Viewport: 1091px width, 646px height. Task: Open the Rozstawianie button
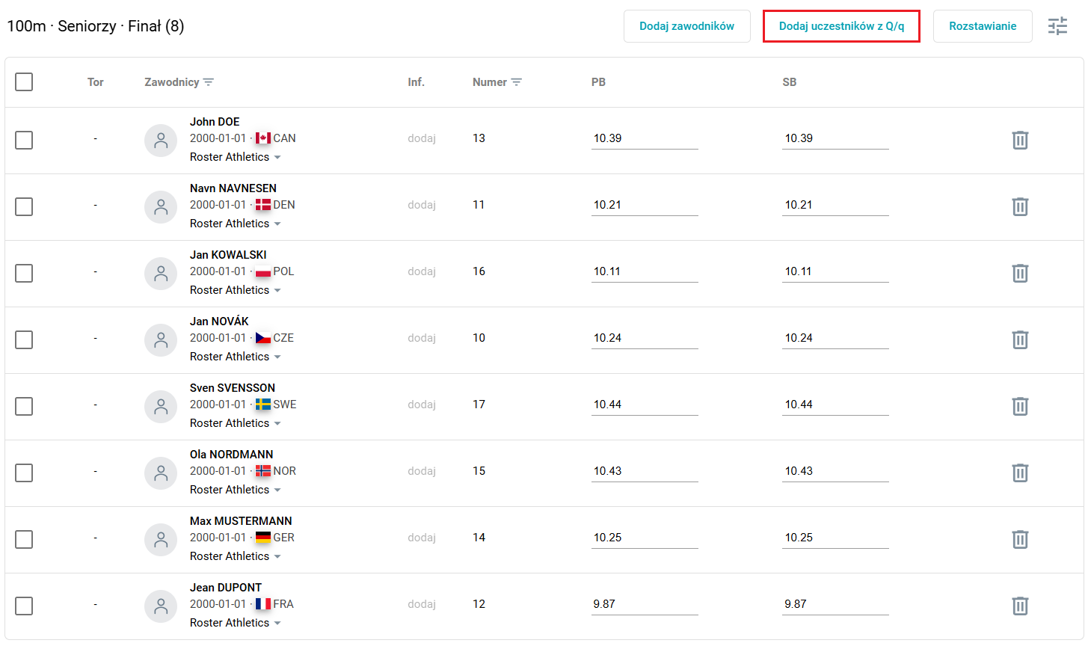(x=983, y=26)
